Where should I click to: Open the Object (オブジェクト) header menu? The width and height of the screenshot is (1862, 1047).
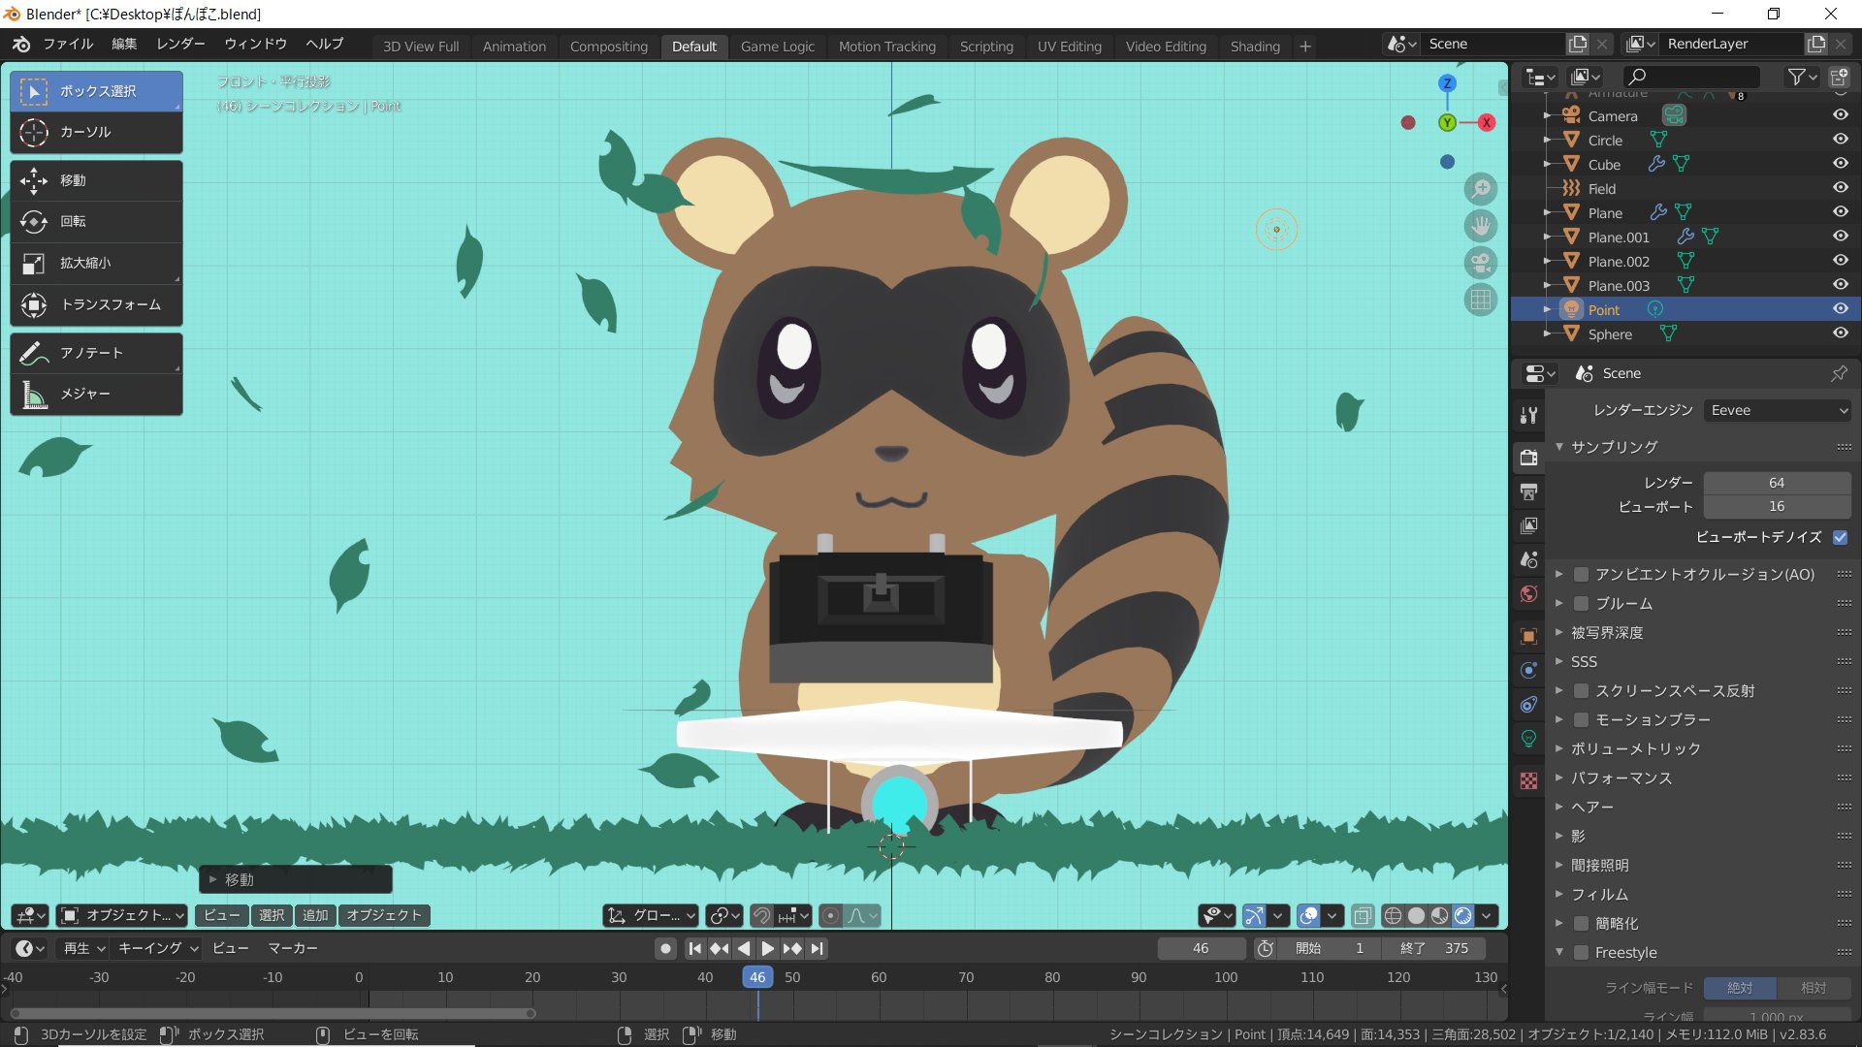click(x=384, y=915)
